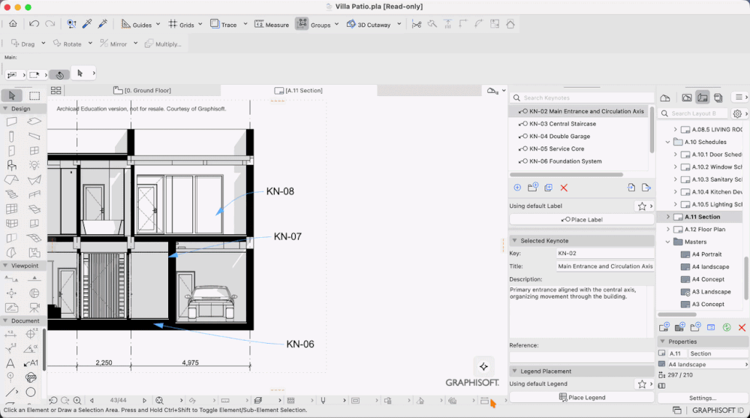Collapse the A.10 Schedules folder

[x=668, y=142]
